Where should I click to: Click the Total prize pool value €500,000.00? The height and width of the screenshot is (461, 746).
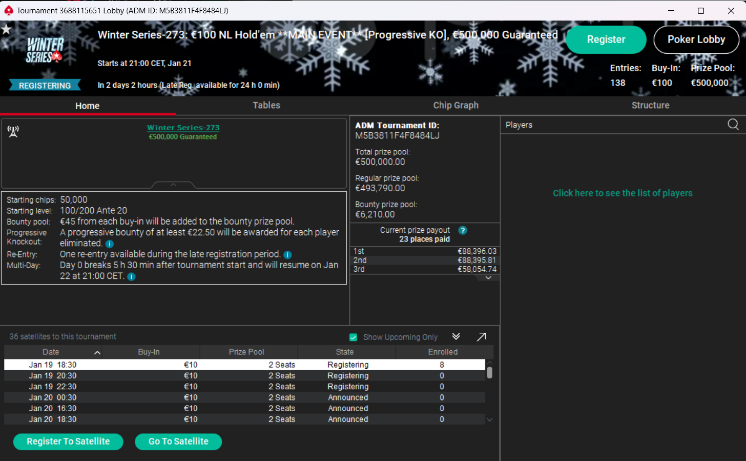pos(380,162)
